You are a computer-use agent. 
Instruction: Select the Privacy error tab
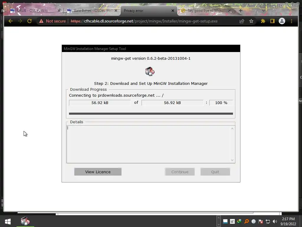point(134,11)
